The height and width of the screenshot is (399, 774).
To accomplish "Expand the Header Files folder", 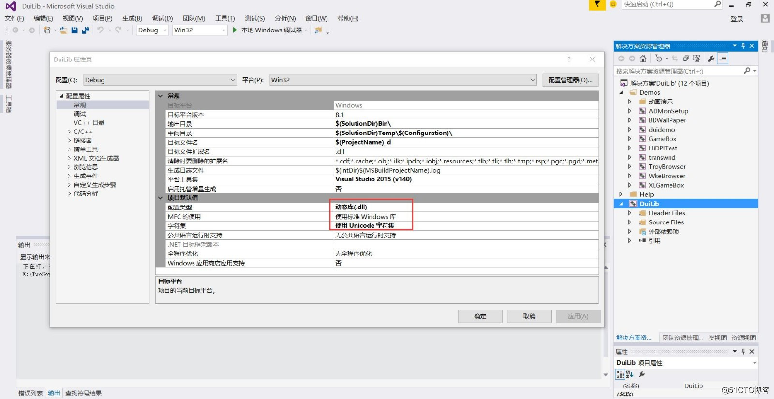I will click(629, 213).
